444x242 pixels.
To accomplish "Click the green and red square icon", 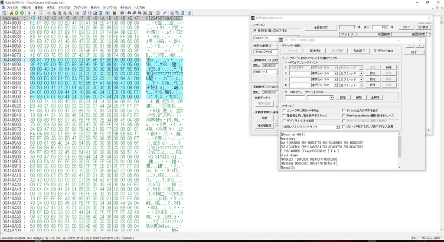I will 114,13.
